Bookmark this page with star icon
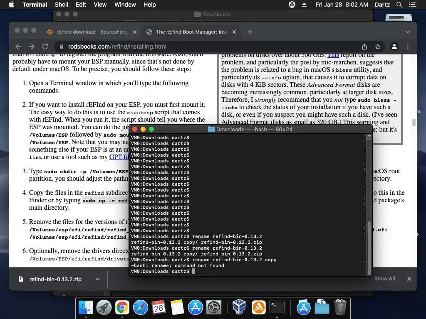Image resolution: width=426 pixels, height=319 pixels. [378, 47]
